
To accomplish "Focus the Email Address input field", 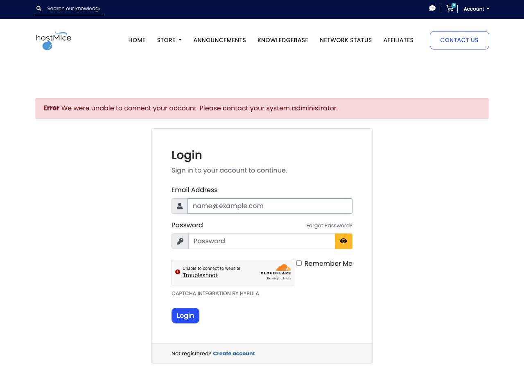I will 270,206.
